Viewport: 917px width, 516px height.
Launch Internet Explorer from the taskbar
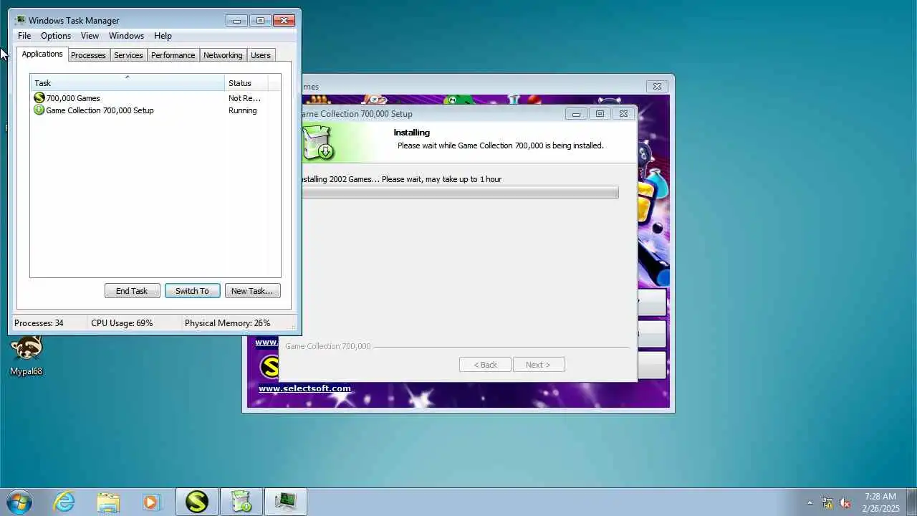pyautogui.click(x=64, y=502)
